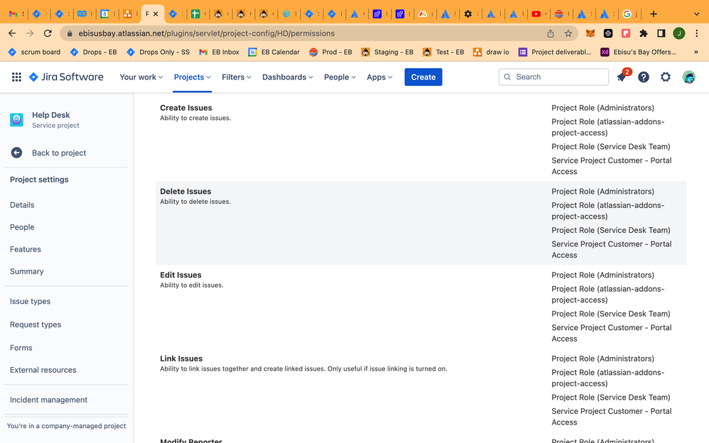Screen dimensions: 709x443
Task: Toggle the browser side panel icon
Action: tap(661, 33)
